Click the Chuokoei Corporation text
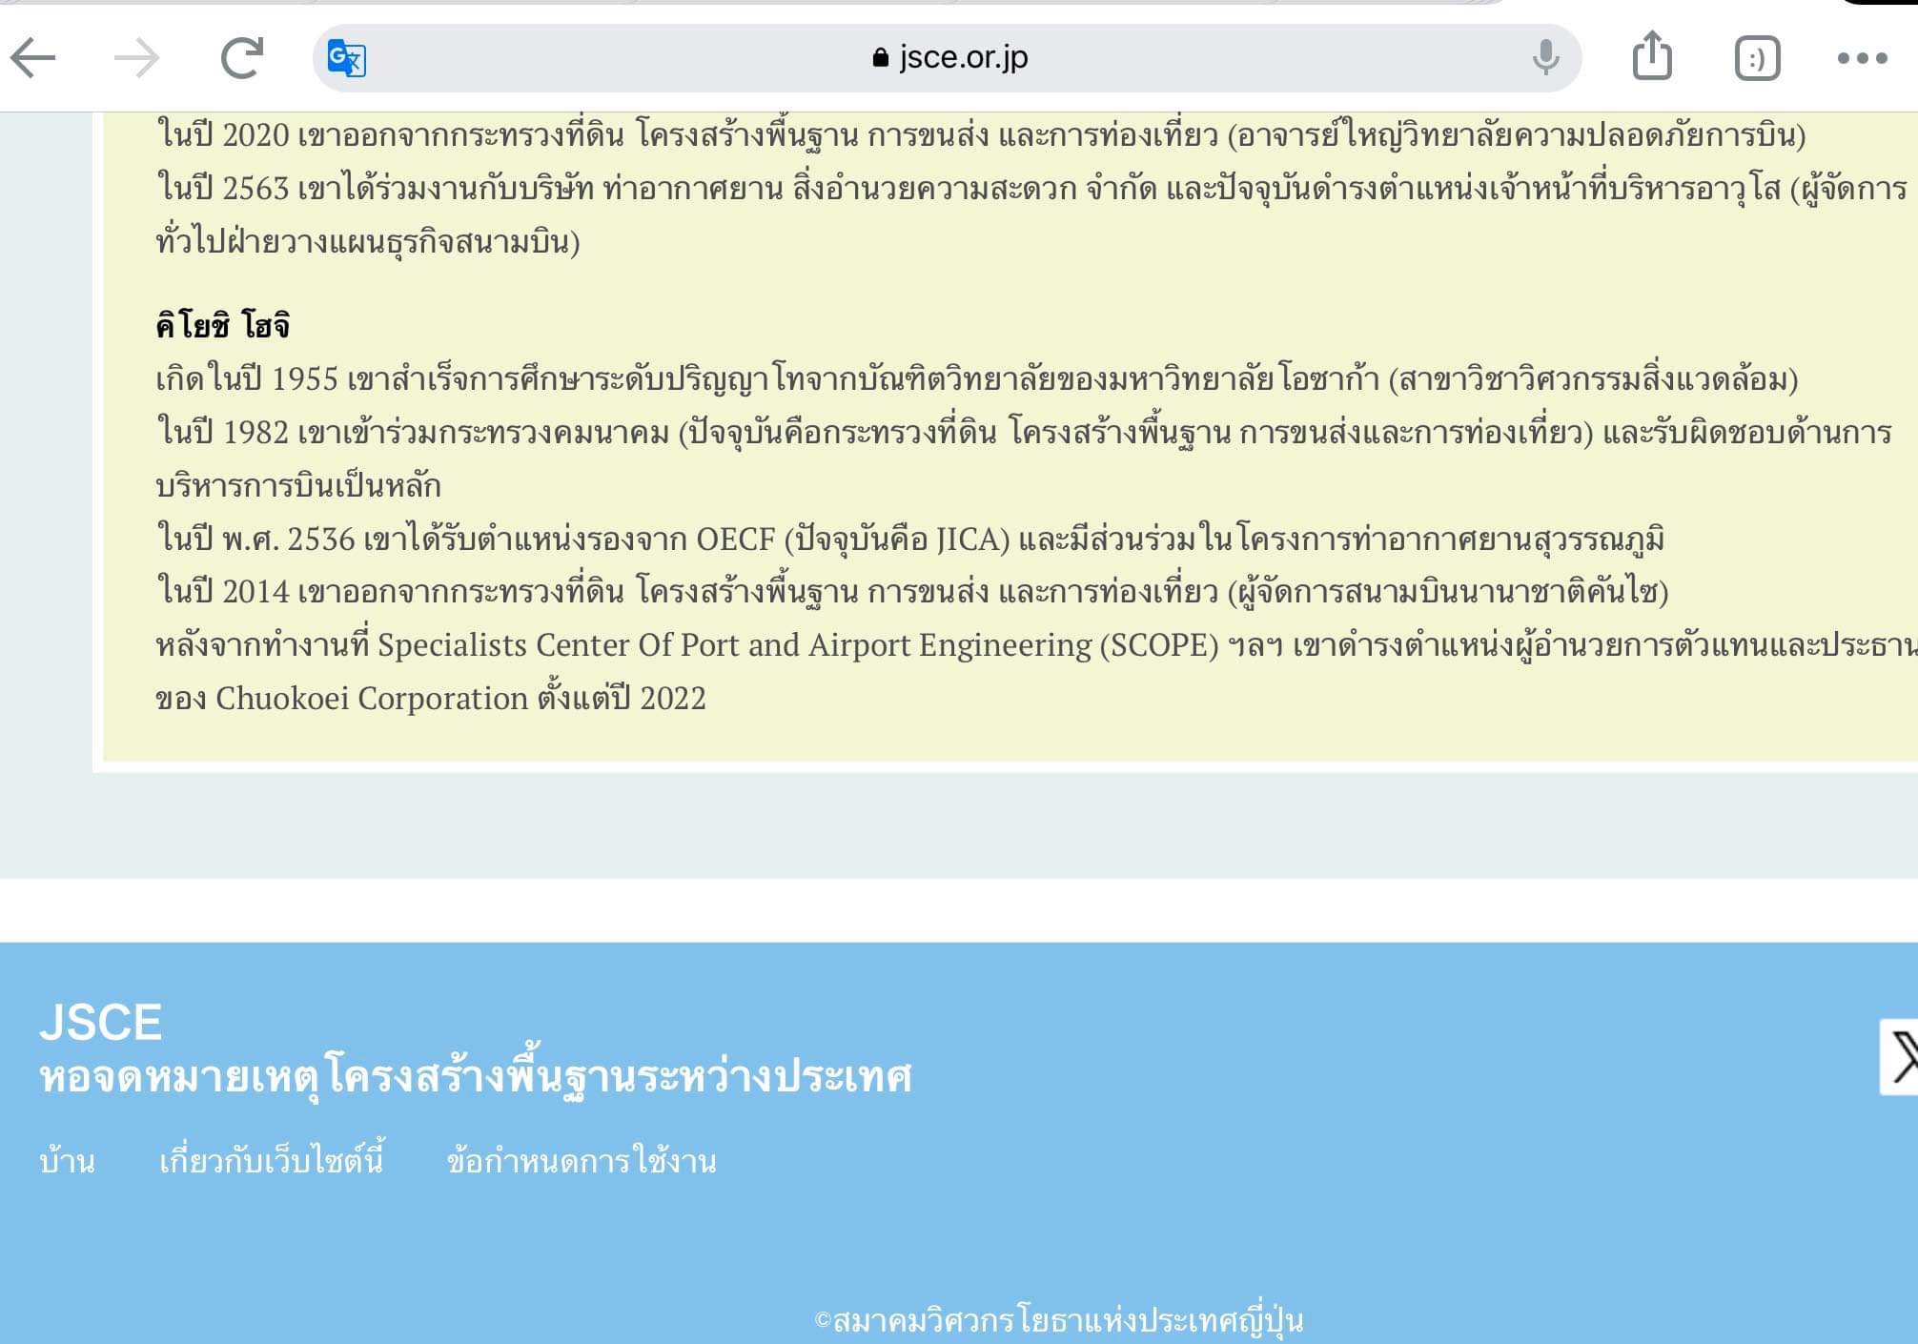Viewport: 1918px width, 1344px height. coord(372,699)
